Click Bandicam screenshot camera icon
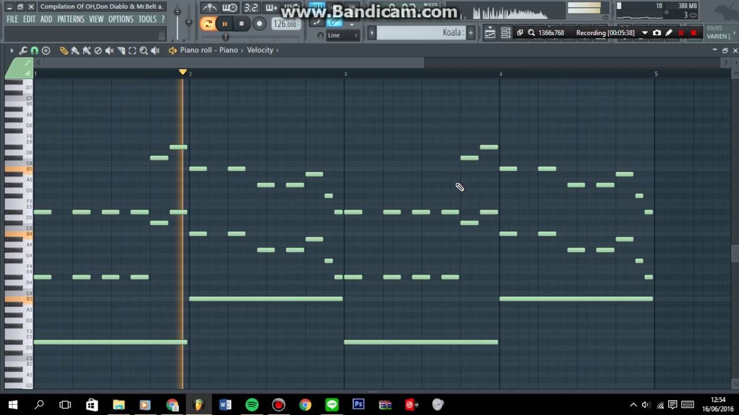 pos(656,33)
